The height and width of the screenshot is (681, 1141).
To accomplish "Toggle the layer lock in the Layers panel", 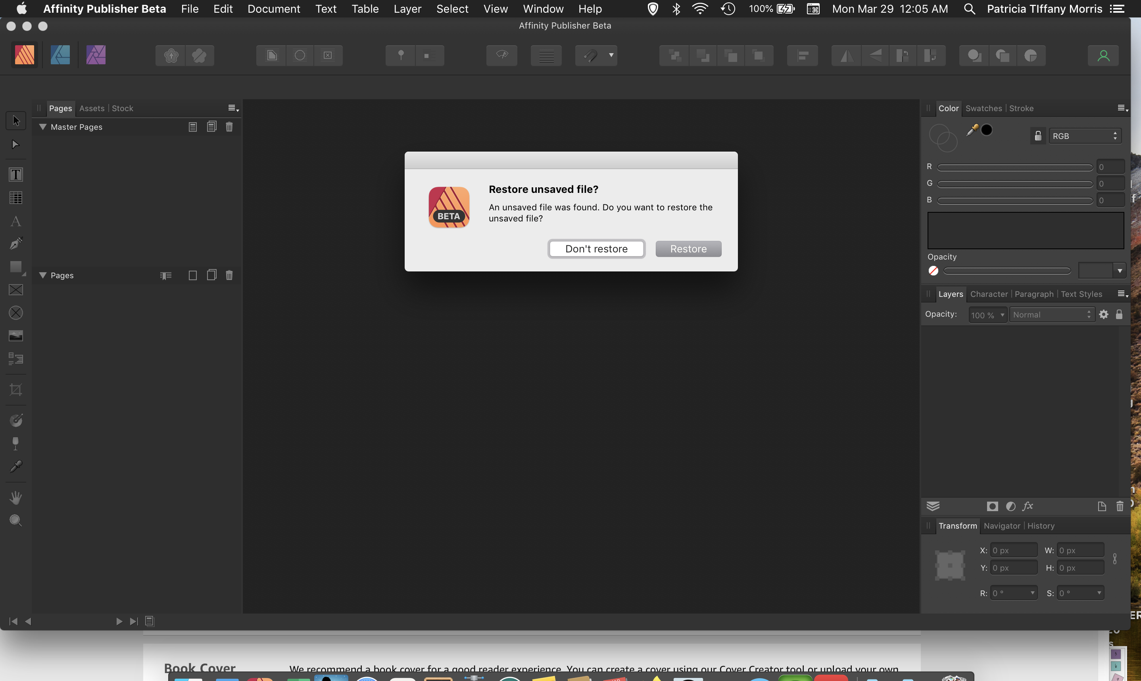I will (x=1119, y=314).
